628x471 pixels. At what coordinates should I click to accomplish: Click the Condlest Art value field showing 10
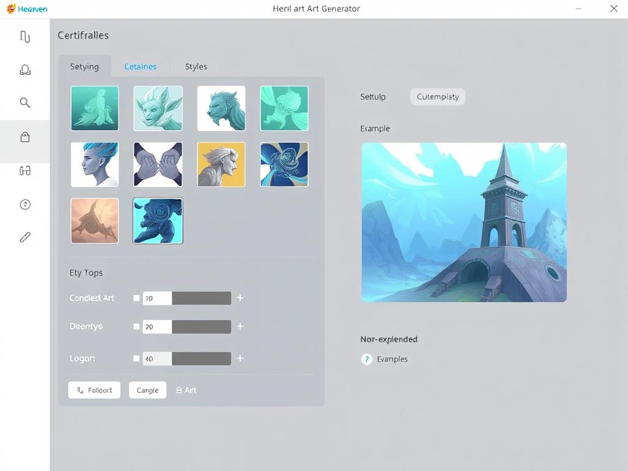158,298
